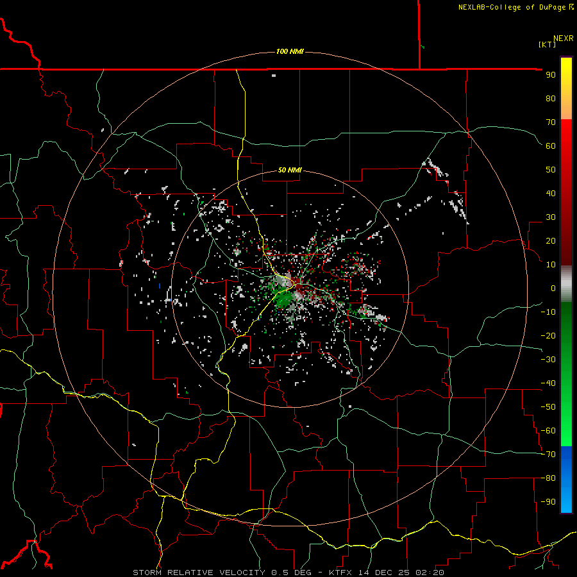Click the 50 NMI range ring label
The image size is (577, 577).
(290, 170)
